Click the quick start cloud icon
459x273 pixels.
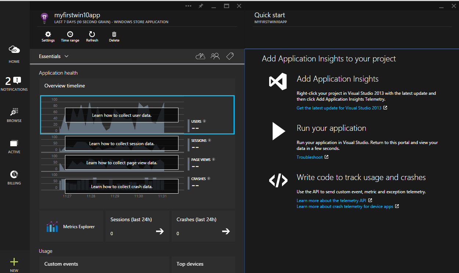click(200, 56)
